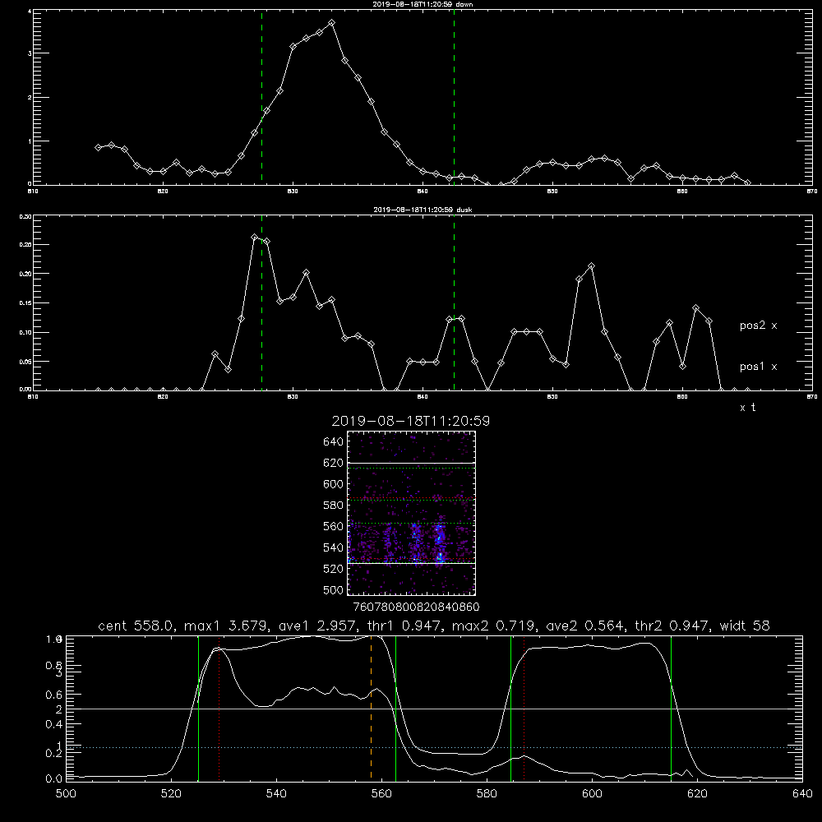Screen dimensions: 822x822
Task: Click the large timestamp title above the spectrogram
Action: (x=410, y=421)
